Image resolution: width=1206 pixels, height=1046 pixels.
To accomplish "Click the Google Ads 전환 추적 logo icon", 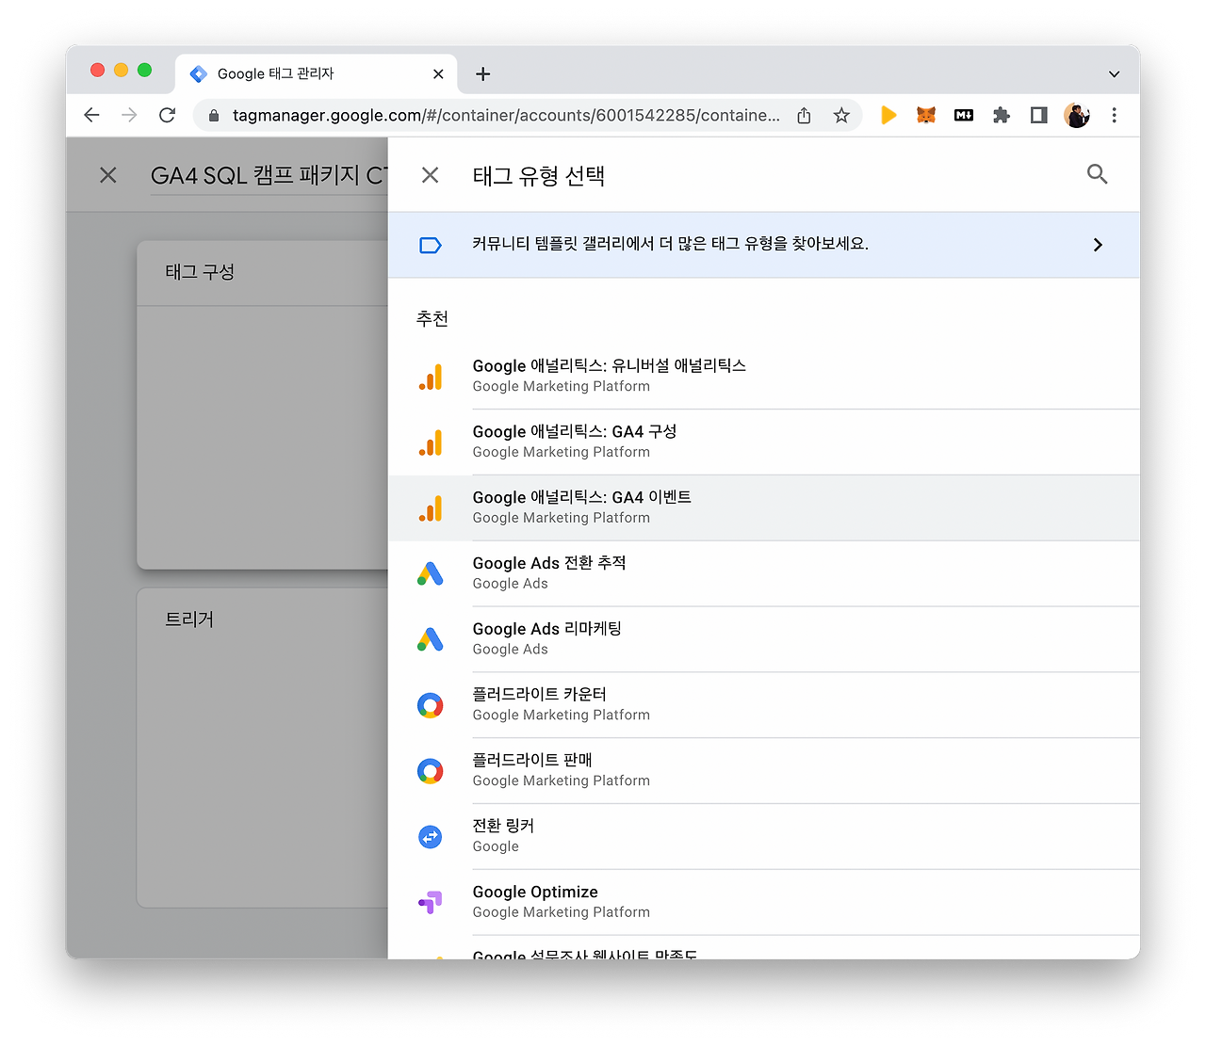I will click(431, 573).
